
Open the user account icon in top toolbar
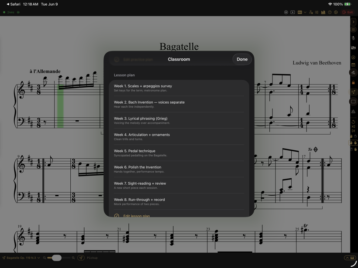pyautogui.click(x=311, y=12)
